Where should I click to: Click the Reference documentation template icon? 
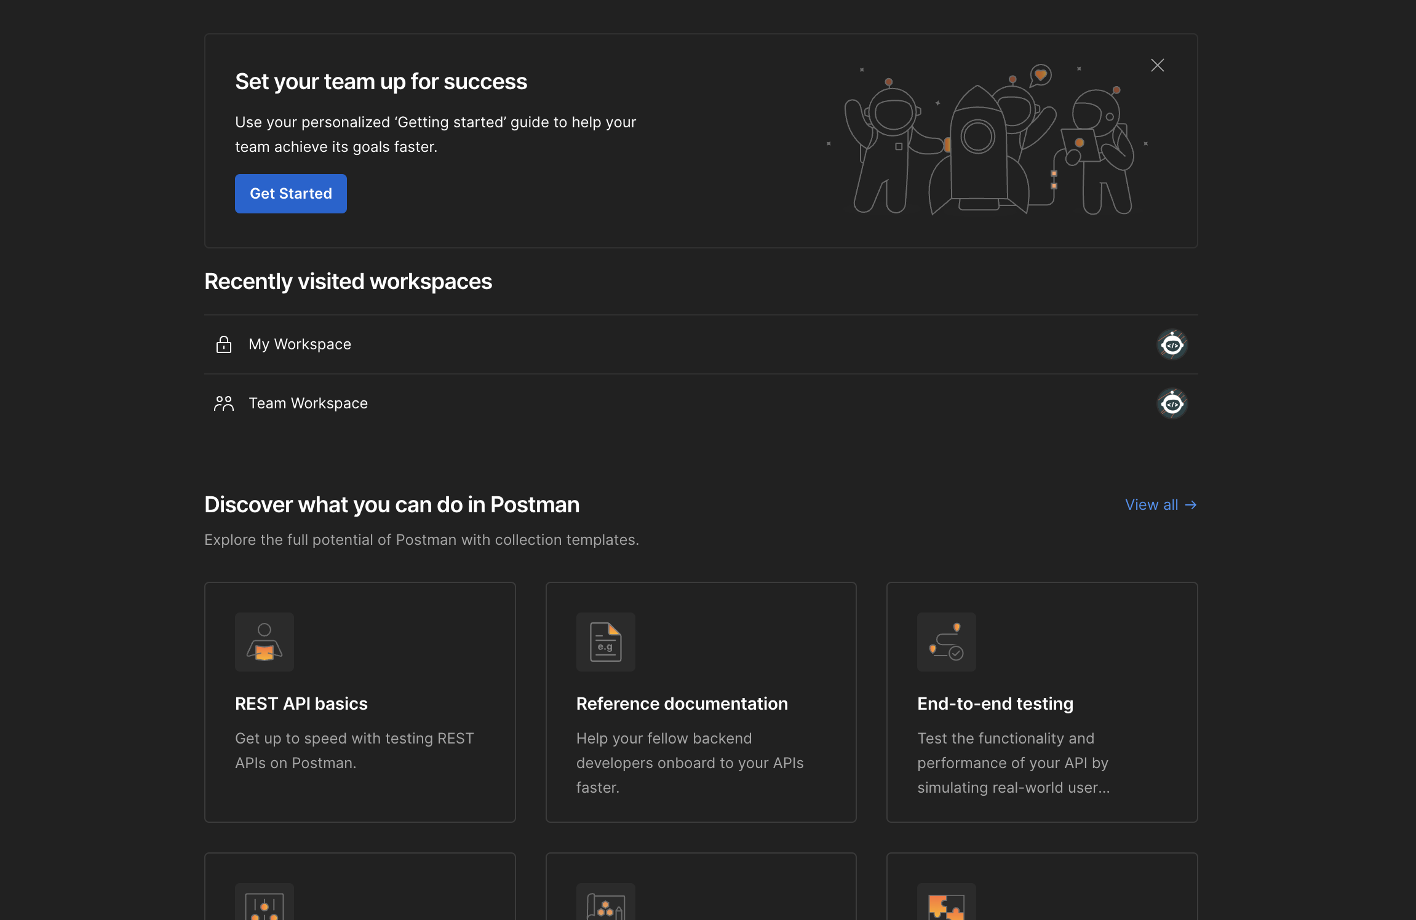pyautogui.click(x=605, y=642)
